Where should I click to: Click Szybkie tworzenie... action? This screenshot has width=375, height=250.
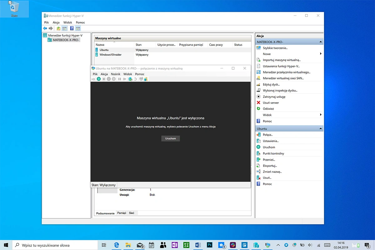[275, 48]
